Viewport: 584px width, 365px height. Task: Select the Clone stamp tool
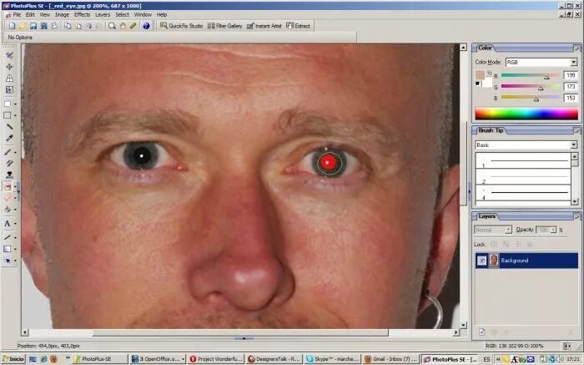[x=9, y=175]
